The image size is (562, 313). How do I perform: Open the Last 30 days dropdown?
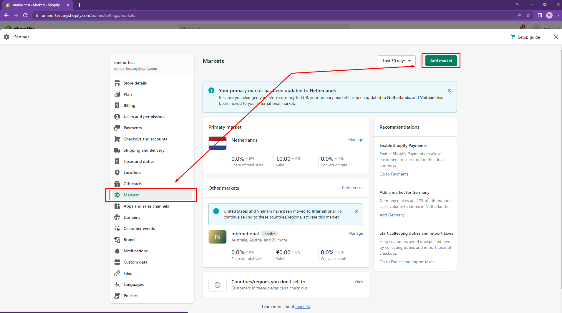(x=396, y=61)
